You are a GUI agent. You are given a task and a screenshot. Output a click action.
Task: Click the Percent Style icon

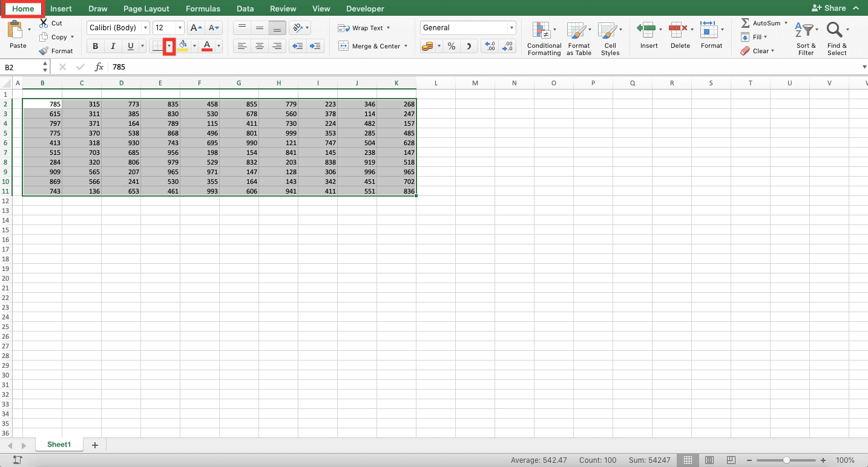coord(451,45)
